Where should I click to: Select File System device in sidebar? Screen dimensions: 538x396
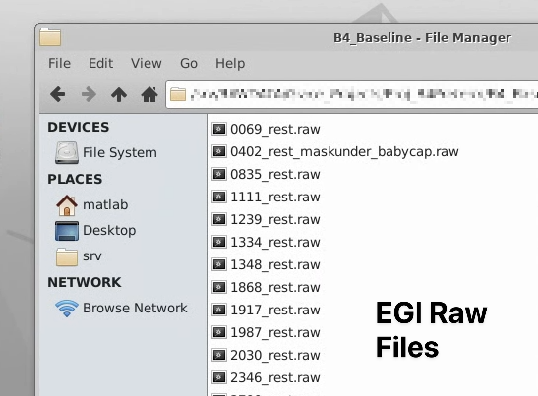point(119,153)
